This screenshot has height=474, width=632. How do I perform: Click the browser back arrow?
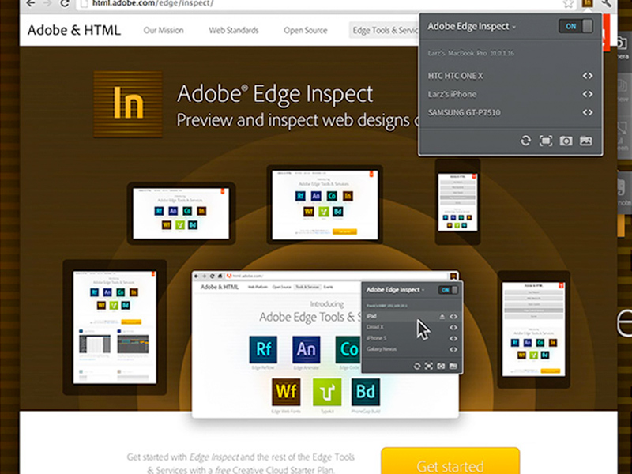[31, 3]
